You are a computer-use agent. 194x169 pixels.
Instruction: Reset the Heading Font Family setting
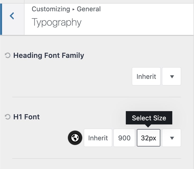pyautogui.click(x=8, y=55)
